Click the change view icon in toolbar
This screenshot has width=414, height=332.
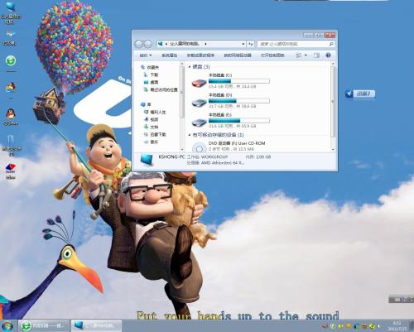tap(299, 55)
